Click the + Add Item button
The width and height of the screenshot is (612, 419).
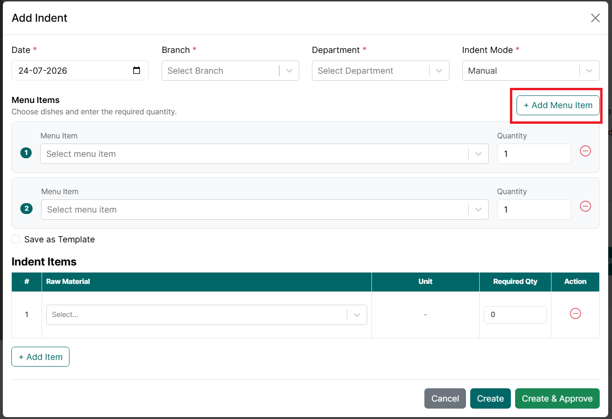coord(40,357)
